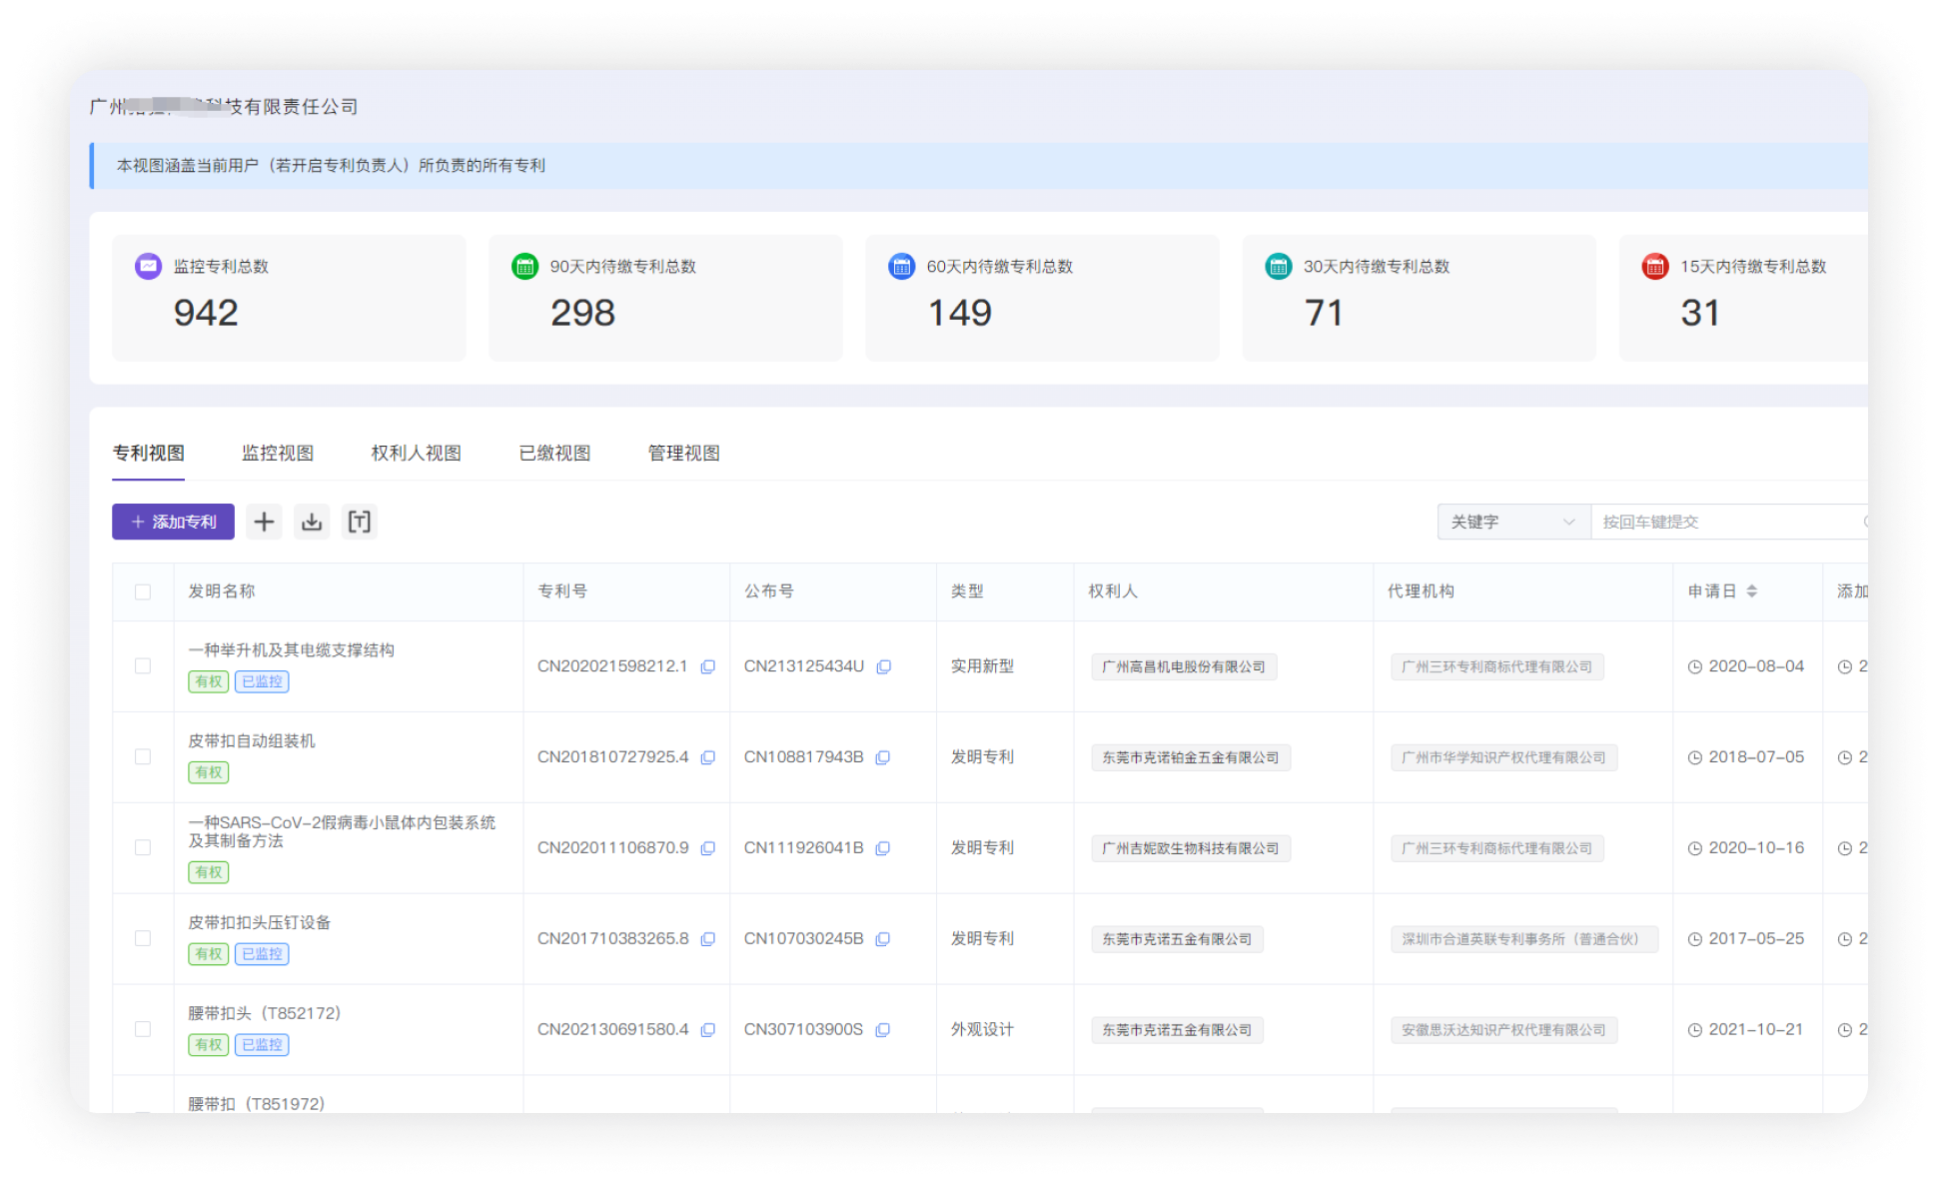Click the 添加专利 button
This screenshot has height=1181, width=1936.
[x=173, y=522]
